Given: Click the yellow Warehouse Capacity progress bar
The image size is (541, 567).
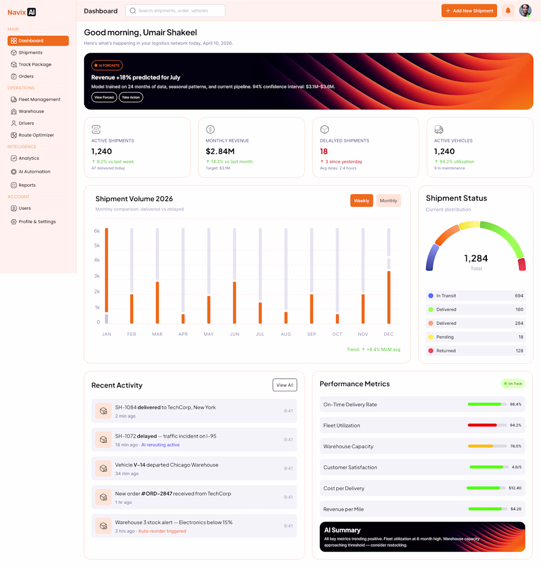Looking at the screenshot, I should pos(487,446).
